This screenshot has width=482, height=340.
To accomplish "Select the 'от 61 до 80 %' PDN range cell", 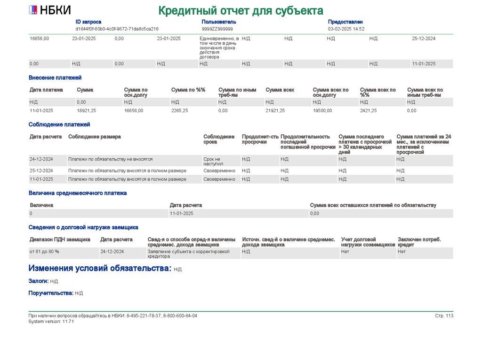I will 44,252.
